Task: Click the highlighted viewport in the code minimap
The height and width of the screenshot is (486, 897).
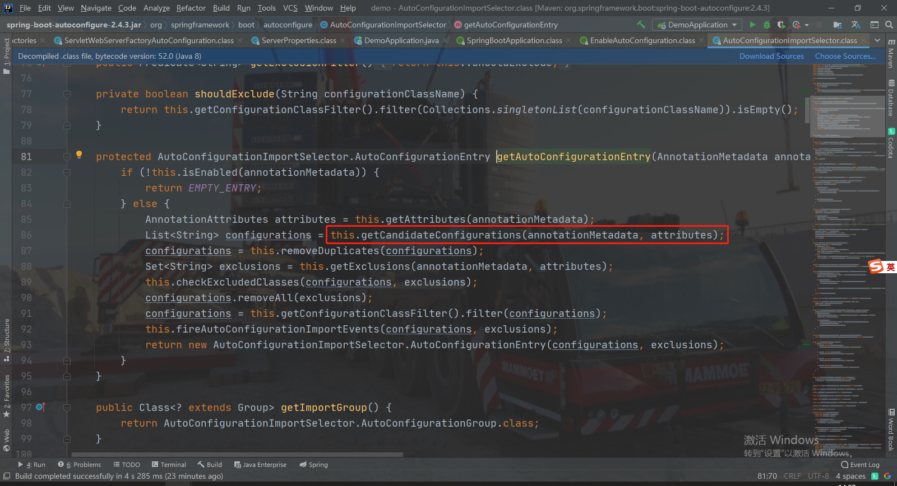Action: pos(848,116)
